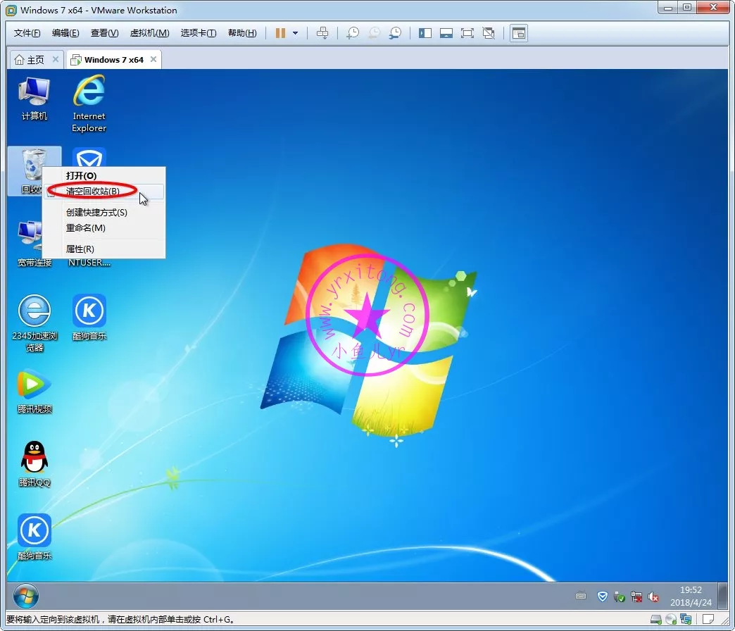Click the muted volume tray icon
The image size is (735, 631).
coord(653,596)
